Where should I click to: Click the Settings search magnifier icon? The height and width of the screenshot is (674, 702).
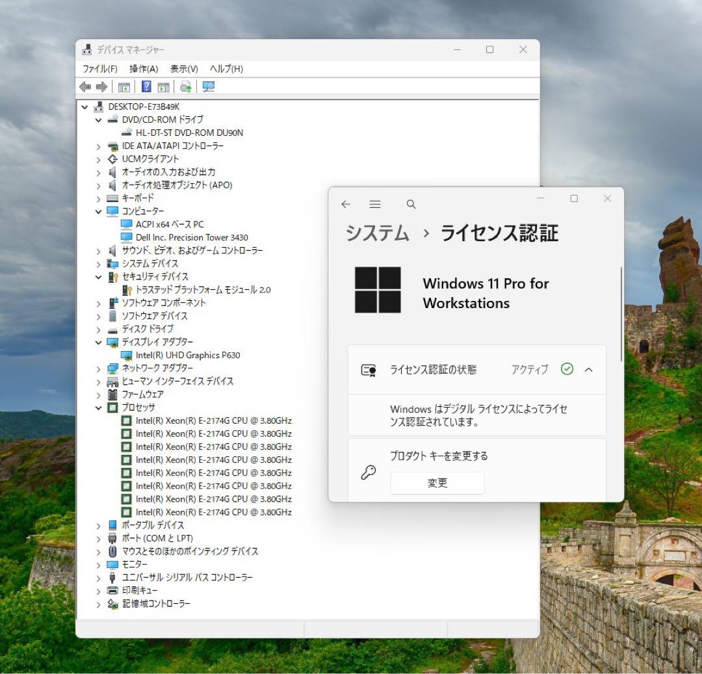coord(411,204)
